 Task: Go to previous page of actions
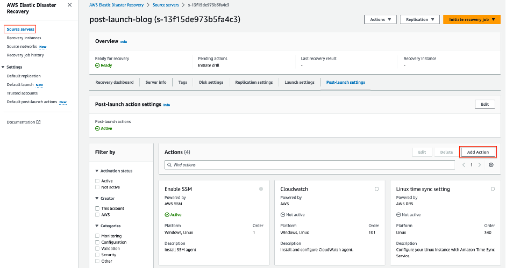tap(464, 165)
